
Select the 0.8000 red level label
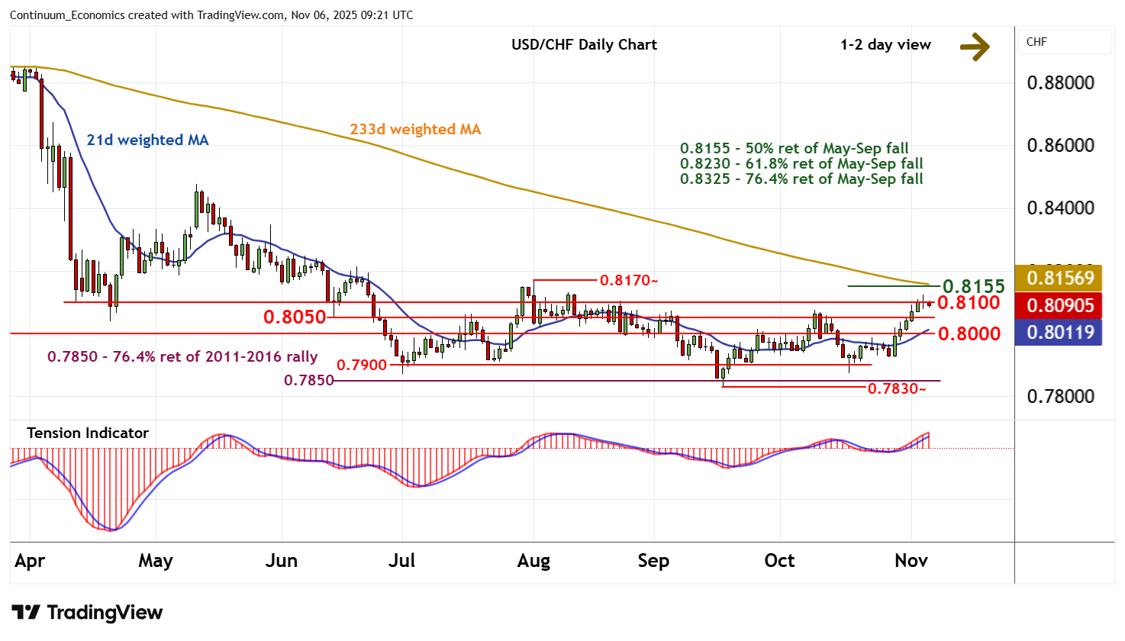(969, 334)
